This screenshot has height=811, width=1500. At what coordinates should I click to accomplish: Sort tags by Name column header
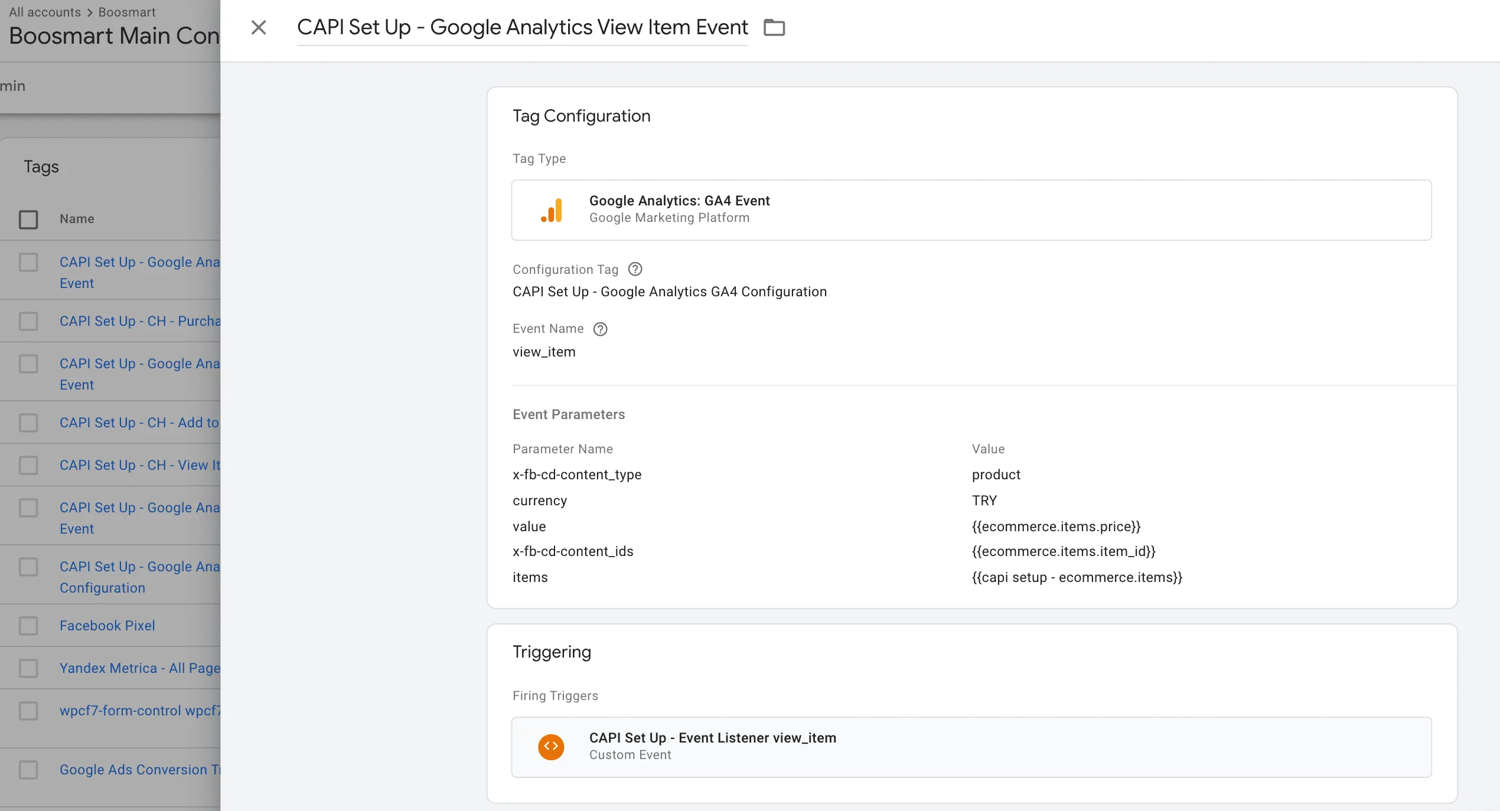pos(77,219)
